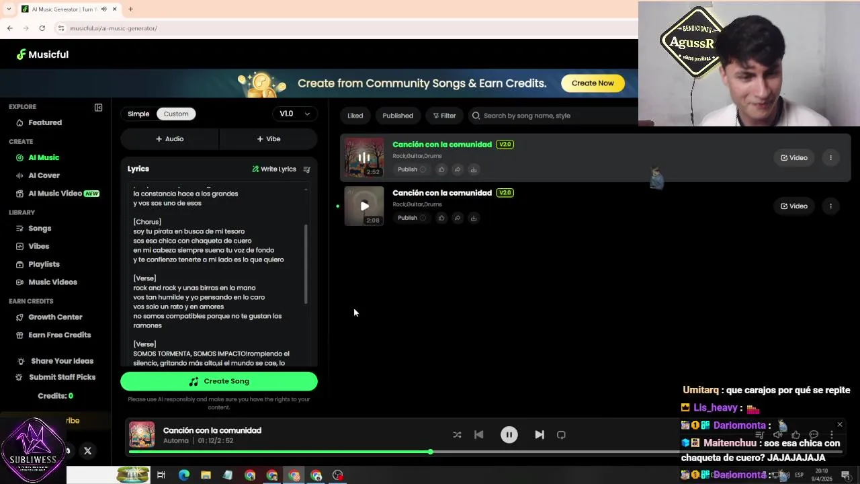Click the X social icon
The image size is (860, 484).
[87, 451]
